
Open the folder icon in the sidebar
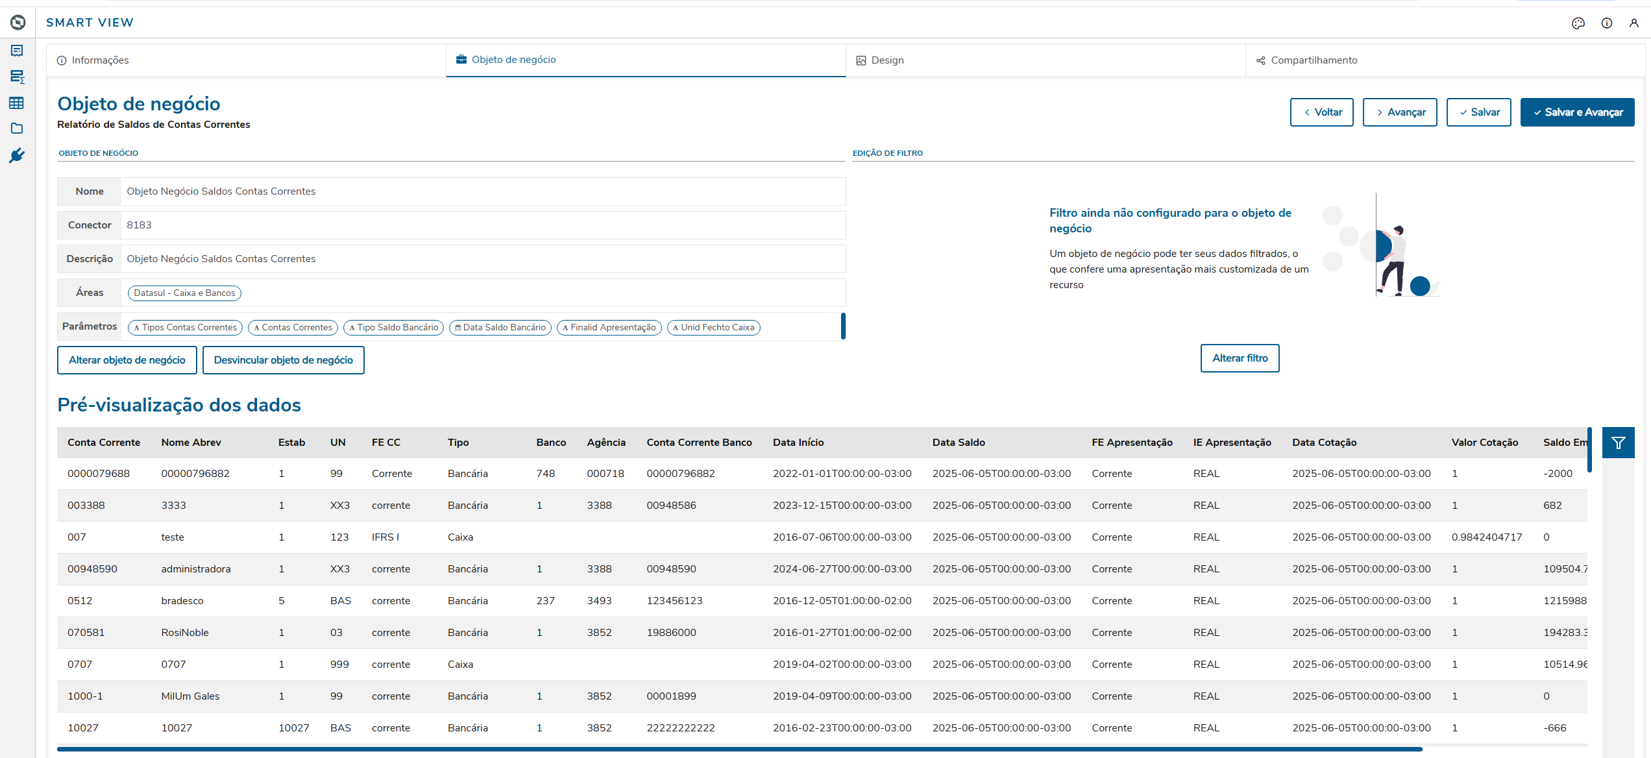click(x=17, y=128)
